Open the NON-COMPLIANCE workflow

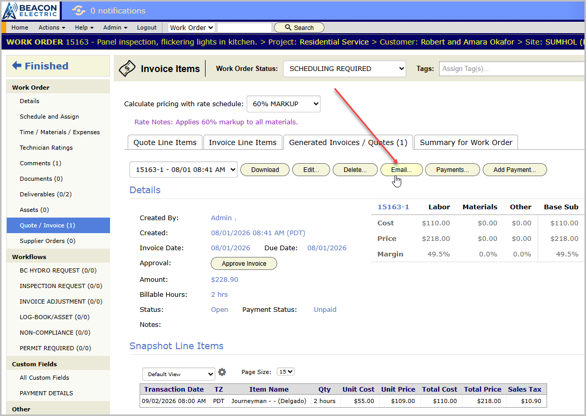(x=55, y=333)
